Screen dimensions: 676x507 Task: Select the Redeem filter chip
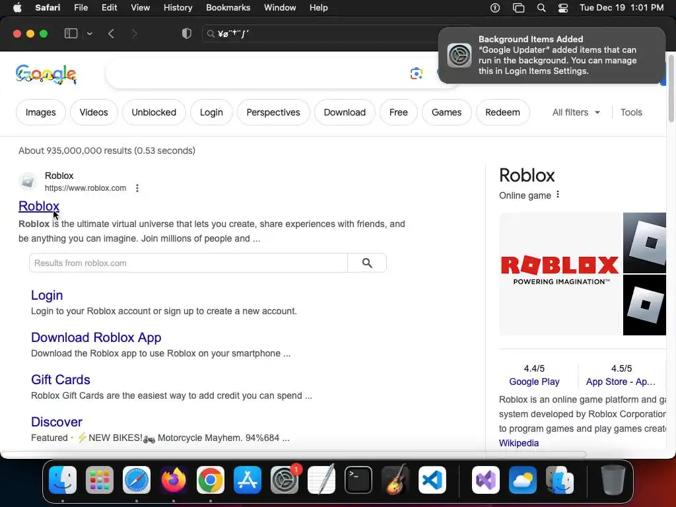click(502, 112)
